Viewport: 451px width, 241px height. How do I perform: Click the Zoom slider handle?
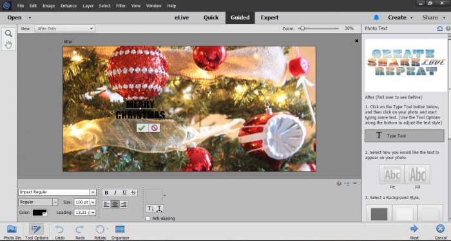[302, 28]
